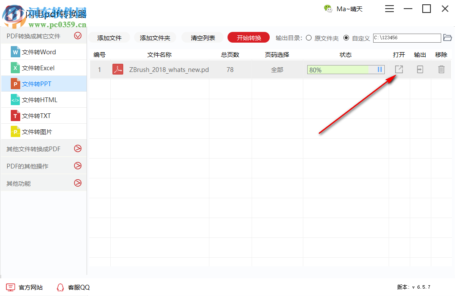The image size is (455, 296).
Task: Click 全部 in the 页码选择 column
Action: pyautogui.click(x=277, y=69)
